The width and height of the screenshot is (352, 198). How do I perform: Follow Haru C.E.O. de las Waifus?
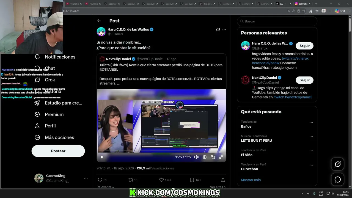coord(304,46)
